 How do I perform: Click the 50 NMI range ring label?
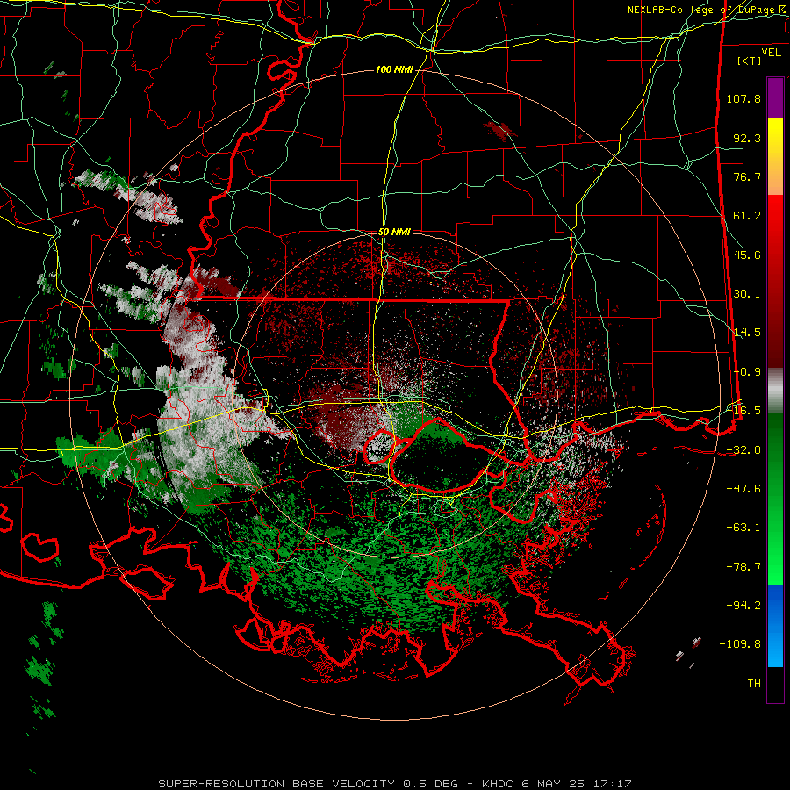394,233
